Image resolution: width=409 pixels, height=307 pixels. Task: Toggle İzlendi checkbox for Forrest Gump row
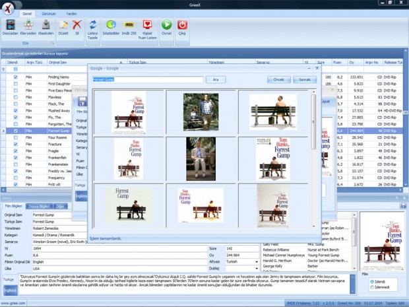click(16, 131)
